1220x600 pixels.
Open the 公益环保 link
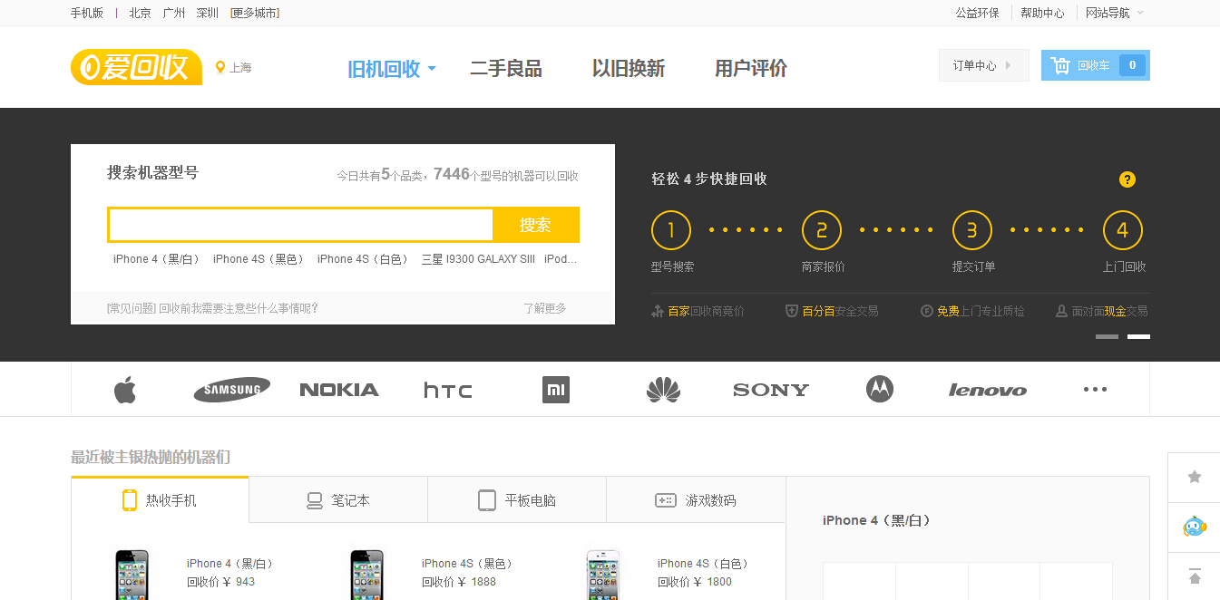coord(977,13)
